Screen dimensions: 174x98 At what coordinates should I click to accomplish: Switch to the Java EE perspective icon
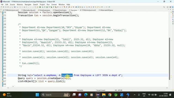[x=170, y=7]
